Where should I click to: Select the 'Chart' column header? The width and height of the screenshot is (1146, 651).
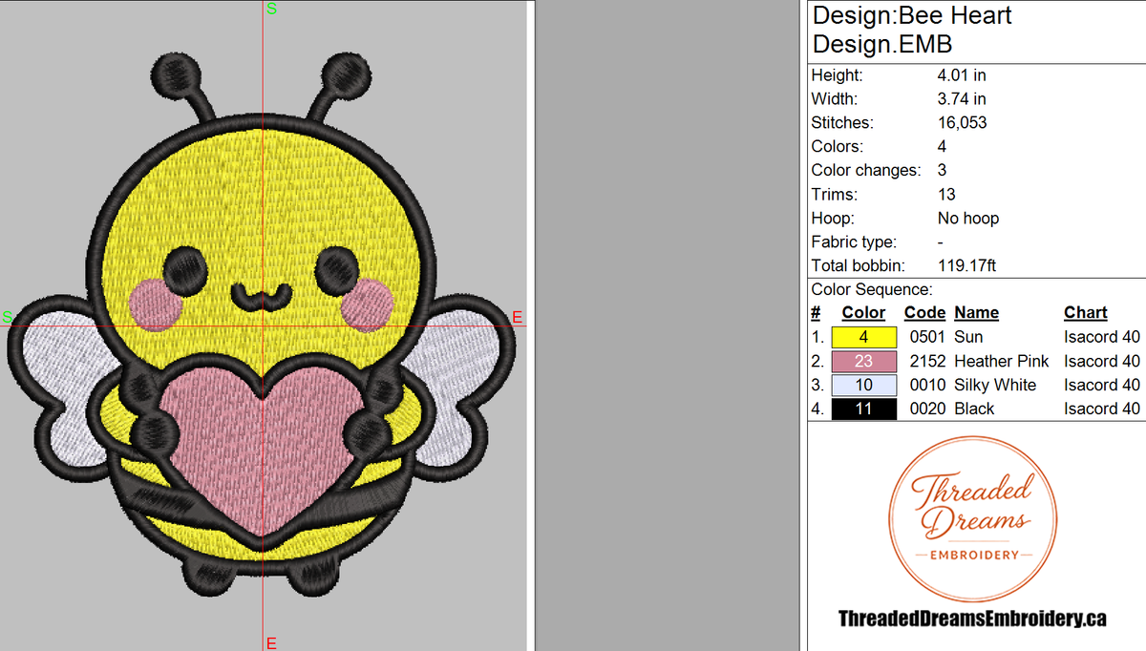(1085, 313)
